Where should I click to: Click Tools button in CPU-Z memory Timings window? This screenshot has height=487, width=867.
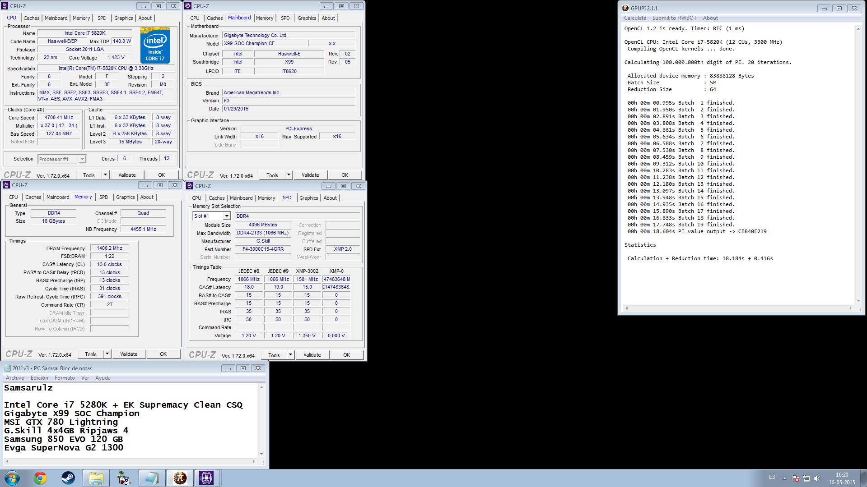[91, 354]
